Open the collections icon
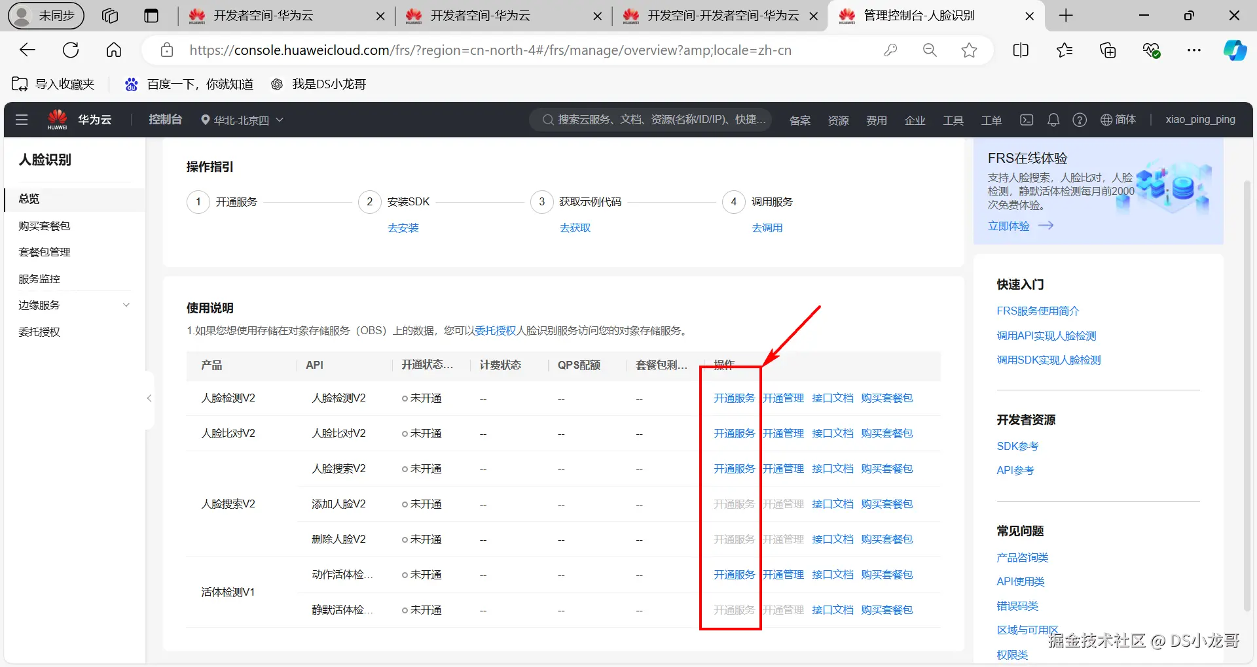 pyautogui.click(x=1108, y=50)
